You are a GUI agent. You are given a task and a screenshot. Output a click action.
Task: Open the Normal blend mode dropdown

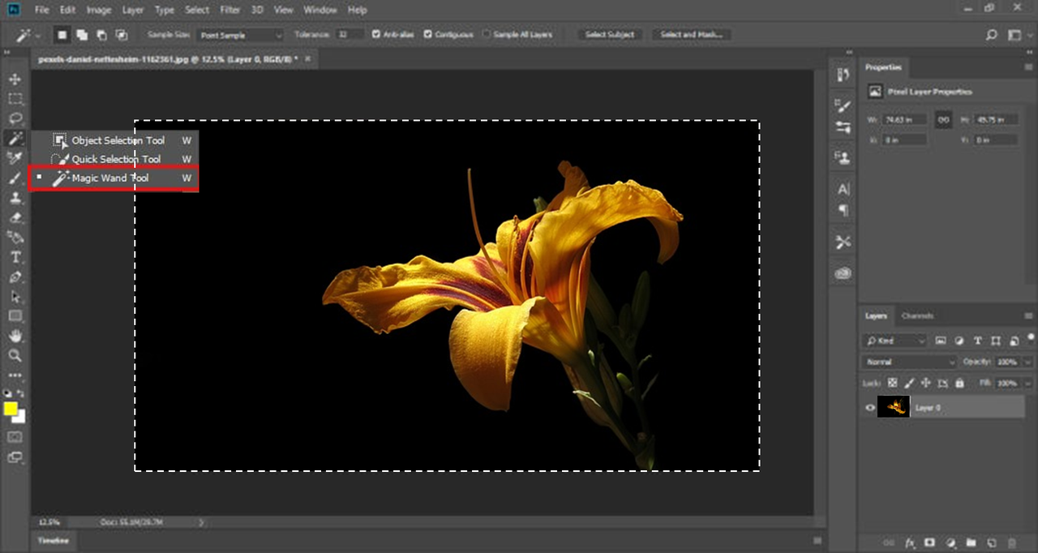(x=910, y=362)
